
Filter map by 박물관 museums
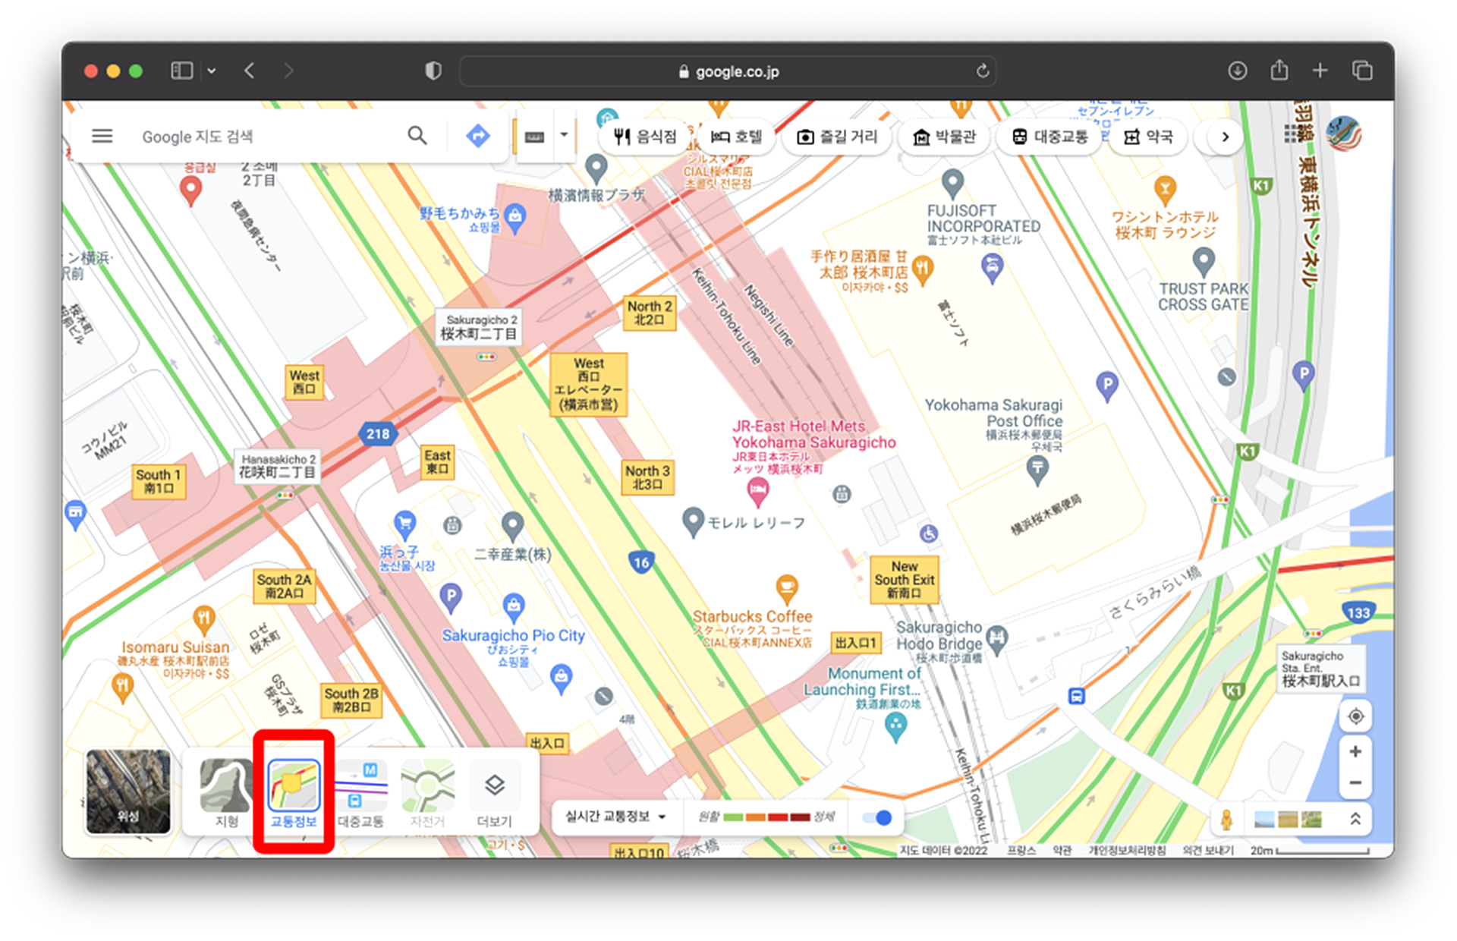point(944,137)
